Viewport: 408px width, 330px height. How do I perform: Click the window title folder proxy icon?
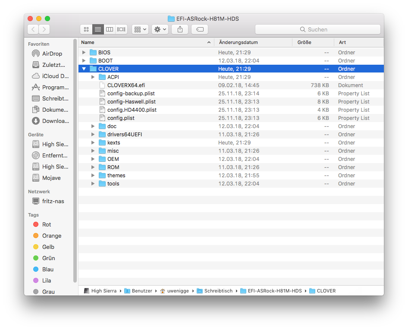(171, 19)
